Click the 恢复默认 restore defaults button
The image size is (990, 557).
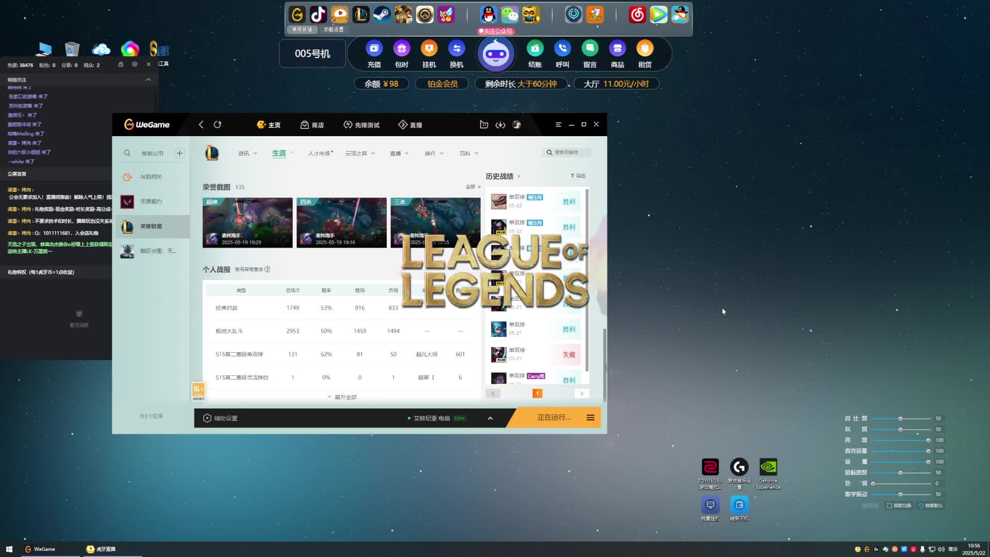[931, 505]
